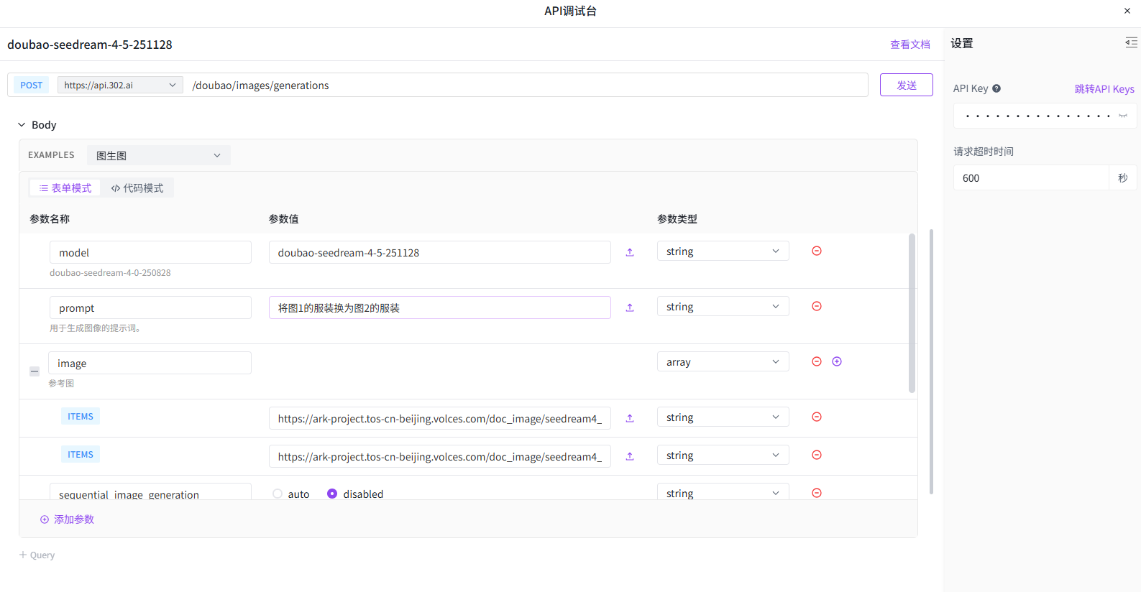Open sequential_image_generation type dropdown
1141x592 pixels.
(x=723, y=492)
